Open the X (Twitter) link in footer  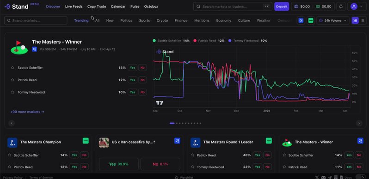tap(317, 178)
